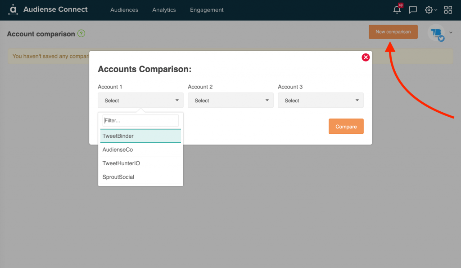
Task: Choose TweetBinder from the account list
Action: point(140,136)
